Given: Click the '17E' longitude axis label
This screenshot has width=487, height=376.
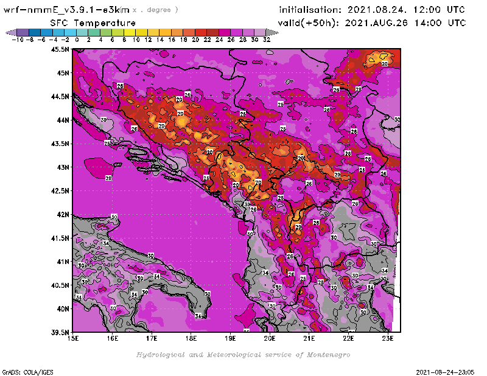Looking at the screenshot, I should (x=152, y=338).
